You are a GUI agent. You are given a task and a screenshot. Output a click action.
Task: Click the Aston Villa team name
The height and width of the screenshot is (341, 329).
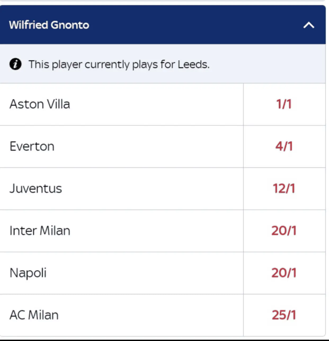[x=40, y=104]
